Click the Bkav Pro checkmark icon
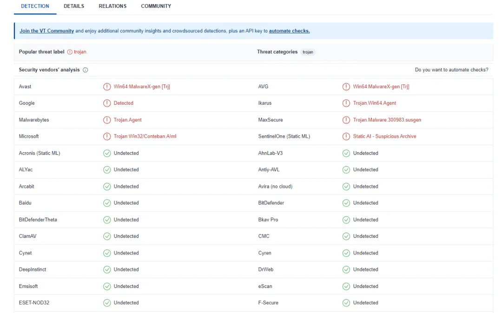 346,220
